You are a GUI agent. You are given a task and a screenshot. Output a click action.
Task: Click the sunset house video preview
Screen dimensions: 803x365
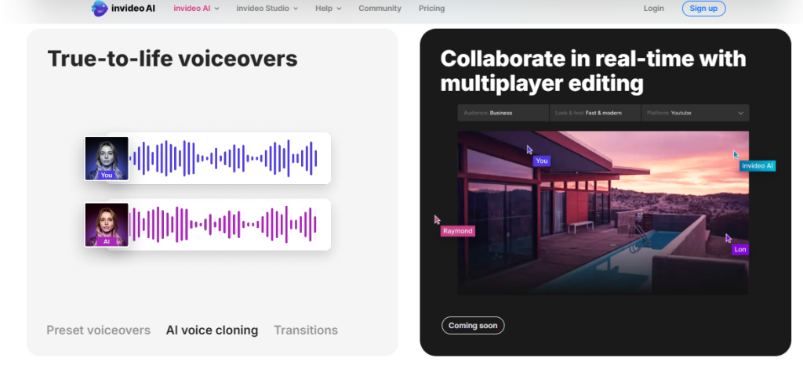click(x=603, y=213)
